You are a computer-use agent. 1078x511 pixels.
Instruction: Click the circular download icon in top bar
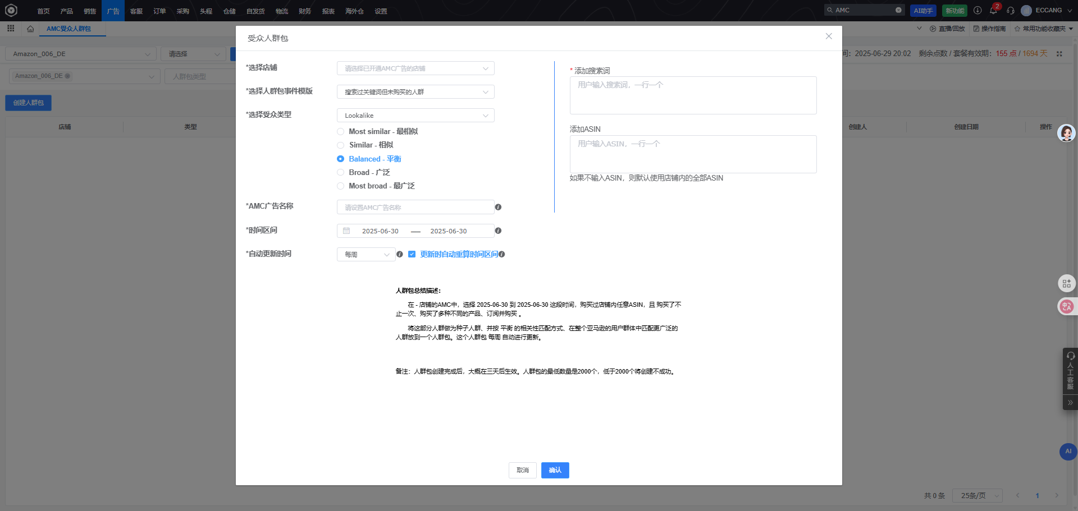pos(977,10)
